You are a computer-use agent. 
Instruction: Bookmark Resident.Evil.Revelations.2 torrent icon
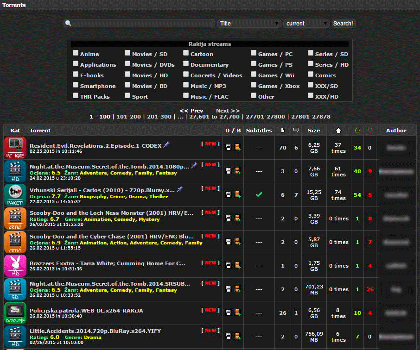pyautogui.click(x=238, y=147)
